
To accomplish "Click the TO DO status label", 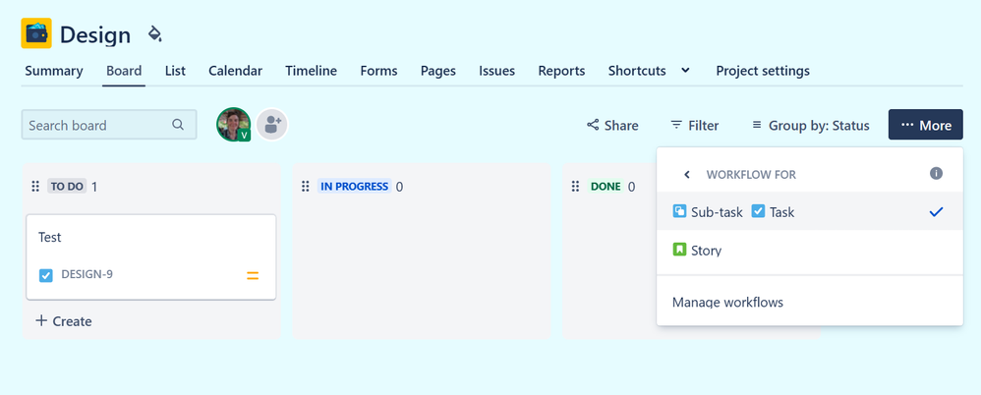I will click(x=67, y=187).
